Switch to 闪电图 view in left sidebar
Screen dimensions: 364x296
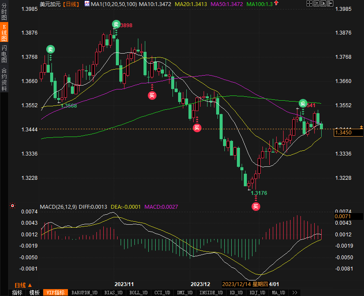pos(4,54)
